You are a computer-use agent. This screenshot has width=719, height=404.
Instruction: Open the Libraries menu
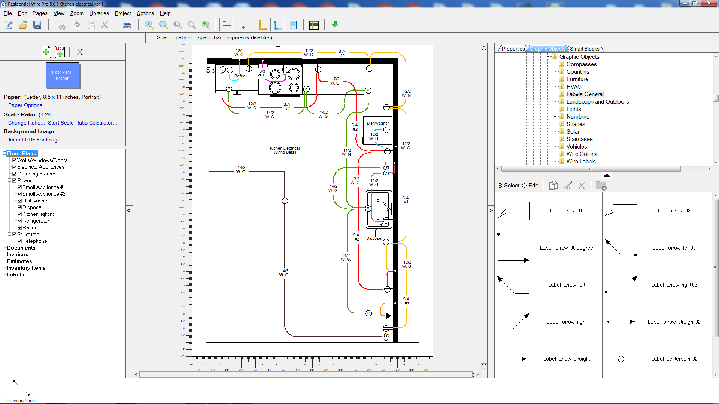pos(99,13)
